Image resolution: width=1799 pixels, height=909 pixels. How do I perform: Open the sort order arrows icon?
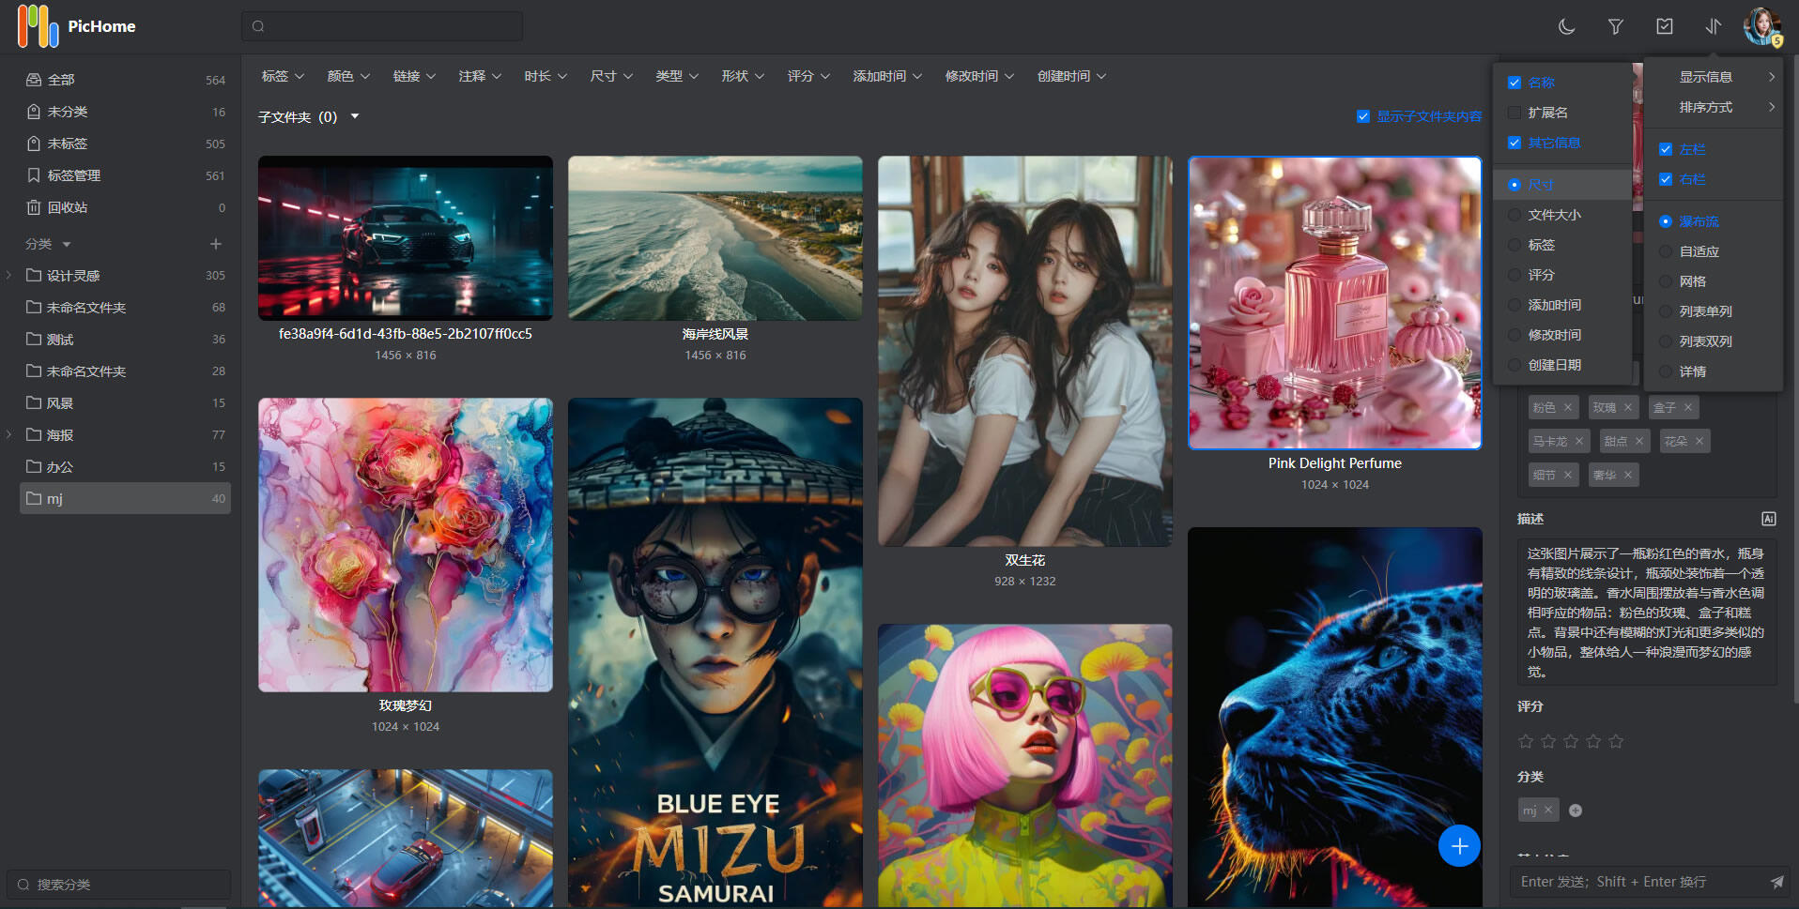click(x=1712, y=26)
